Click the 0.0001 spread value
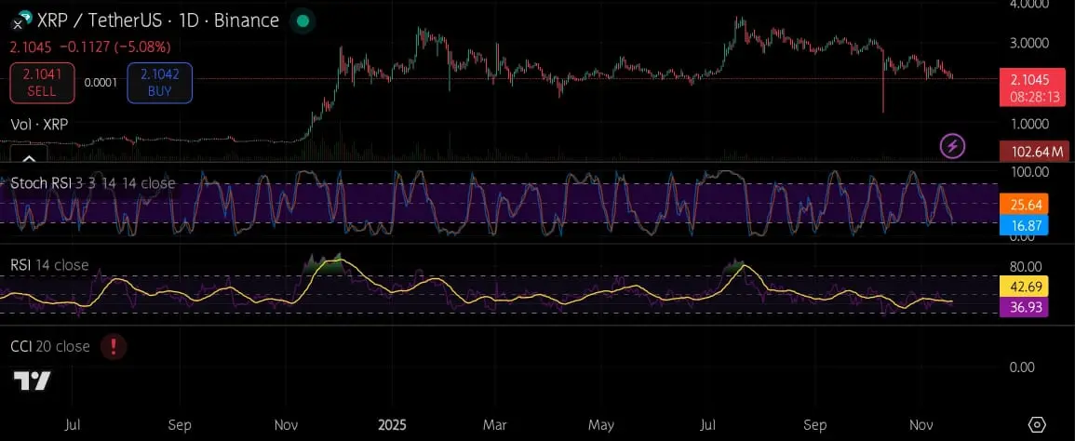Image resolution: width=1075 pixels, height=441 pixels. pyautogui.click(x=101, y=83)
